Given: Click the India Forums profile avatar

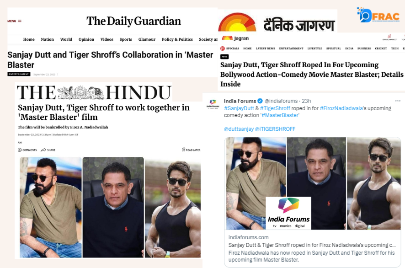Looking at the screenshot, I should (213, 104).
